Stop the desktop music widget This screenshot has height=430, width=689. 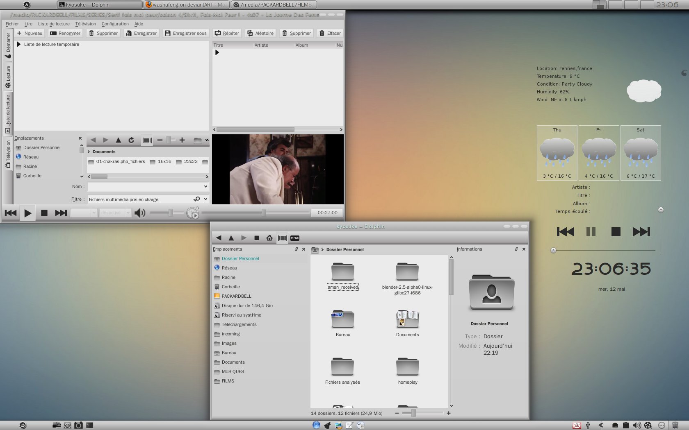[x=616, y=232]
